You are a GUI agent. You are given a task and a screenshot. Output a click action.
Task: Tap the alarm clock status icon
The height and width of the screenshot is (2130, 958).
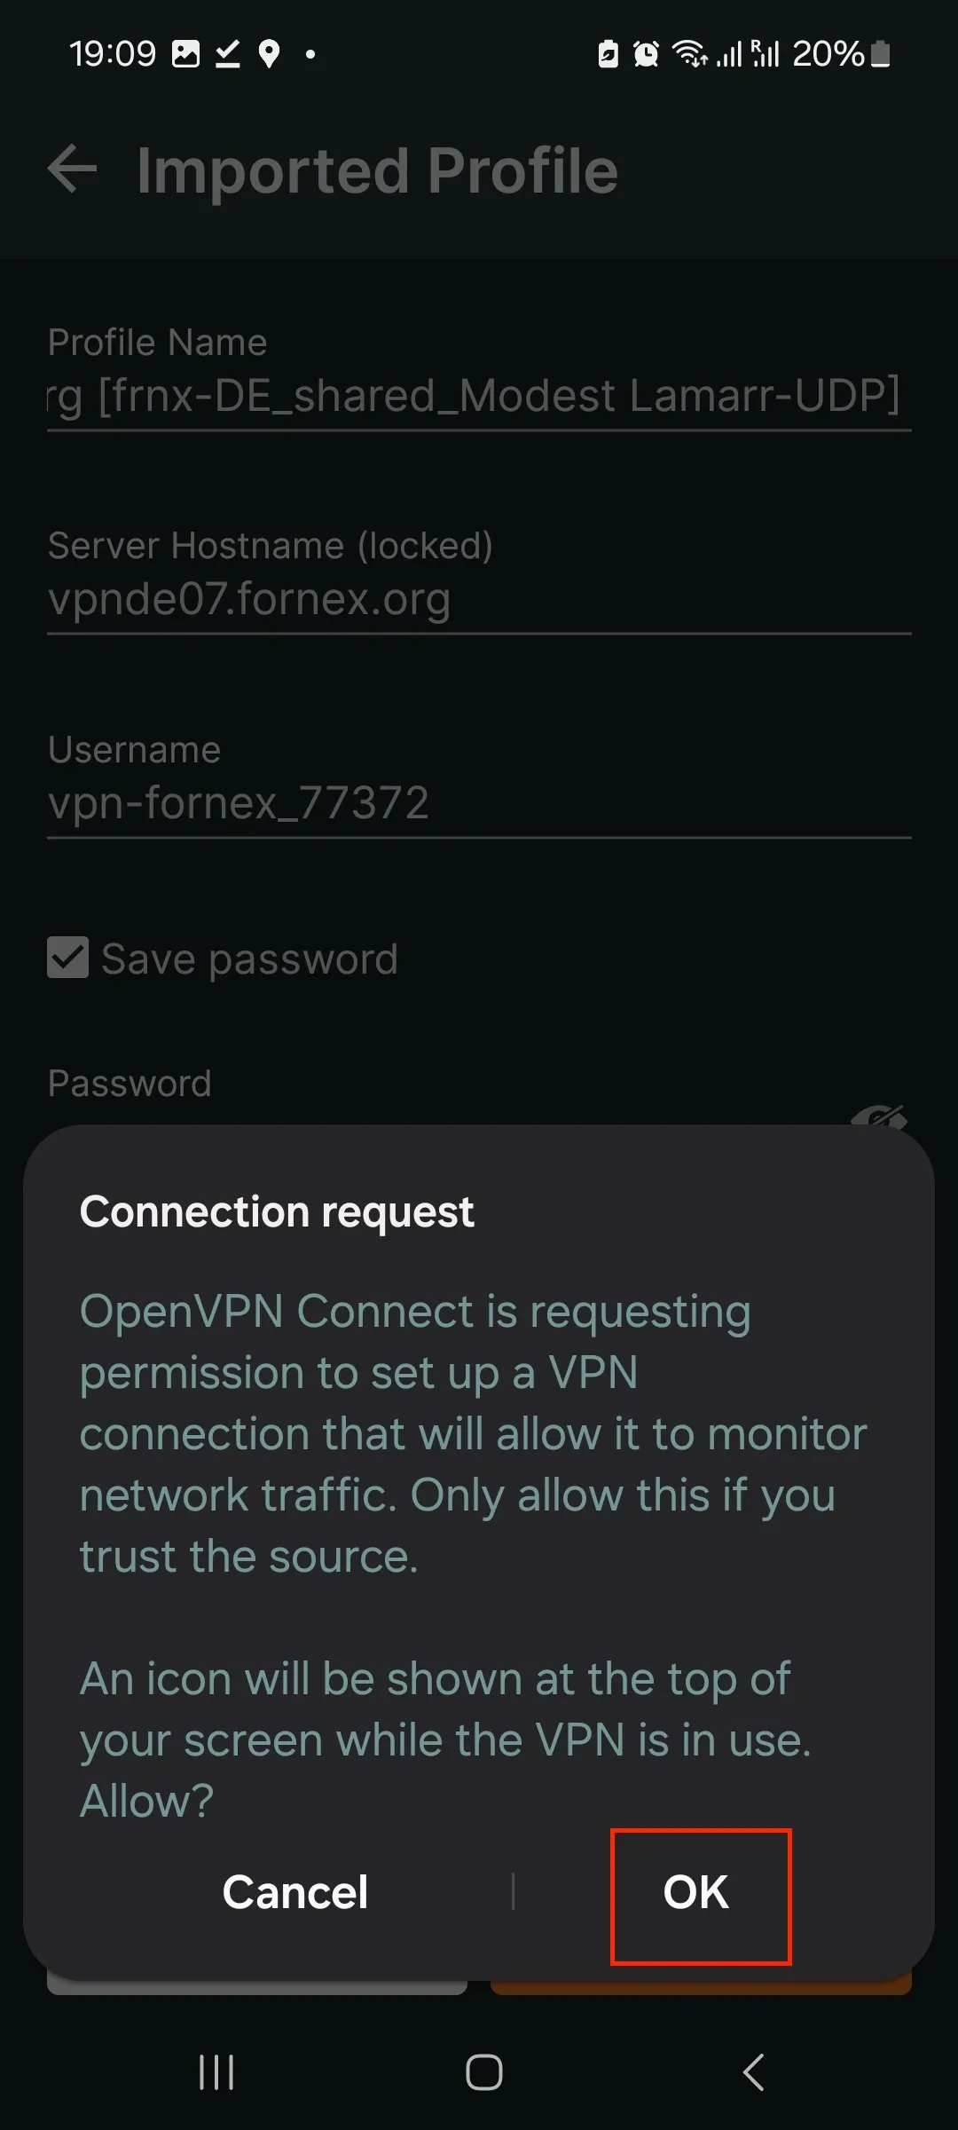click(646, 54)
